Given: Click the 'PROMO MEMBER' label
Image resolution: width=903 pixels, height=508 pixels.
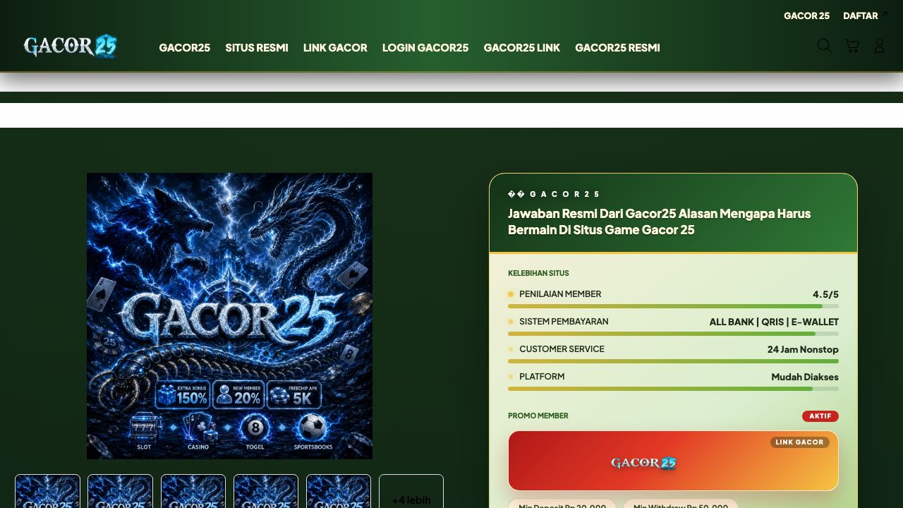Looking at the screenshot, I should point(538,416).
